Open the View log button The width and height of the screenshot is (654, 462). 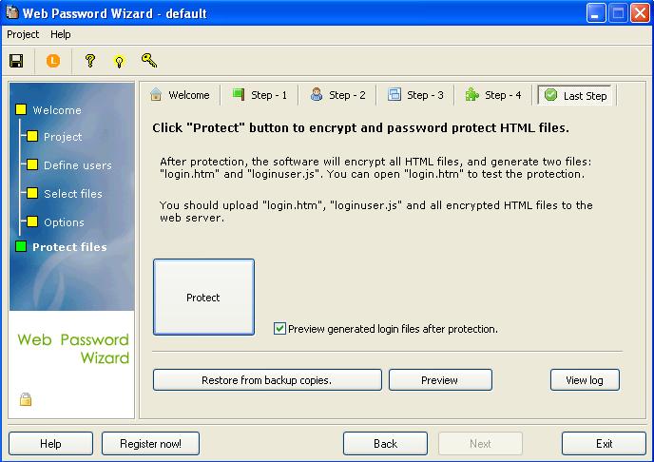(x=585, y=380)
